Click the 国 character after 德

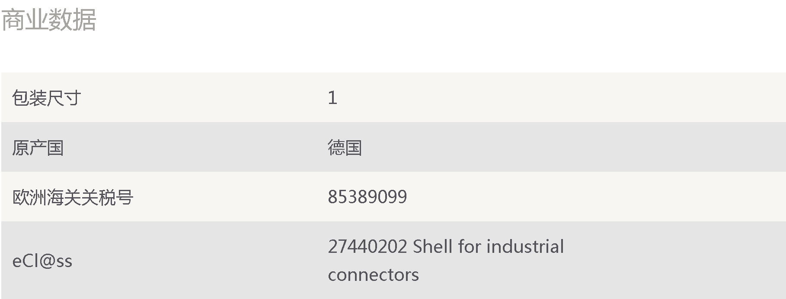(x=354, y=148)
